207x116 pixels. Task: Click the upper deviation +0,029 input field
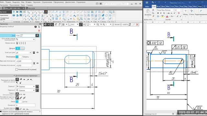24,61
